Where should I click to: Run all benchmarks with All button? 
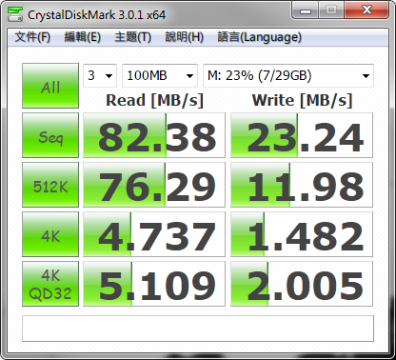[50, 86]
